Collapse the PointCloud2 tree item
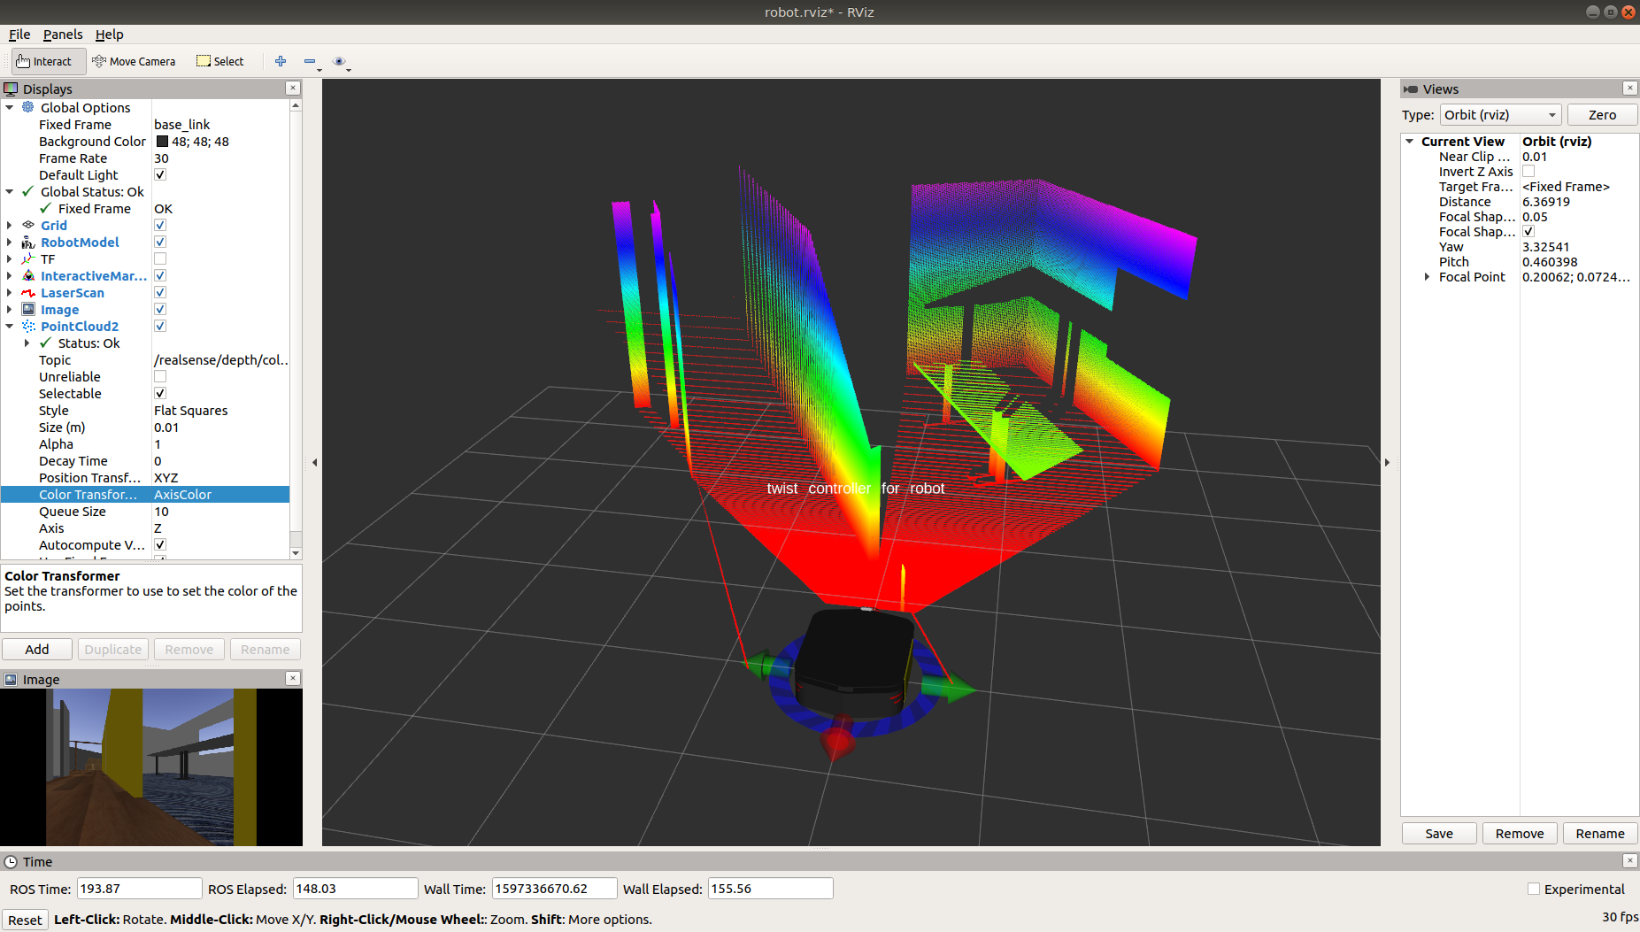This screenshot has width=1640, height=932. (10, 327)
